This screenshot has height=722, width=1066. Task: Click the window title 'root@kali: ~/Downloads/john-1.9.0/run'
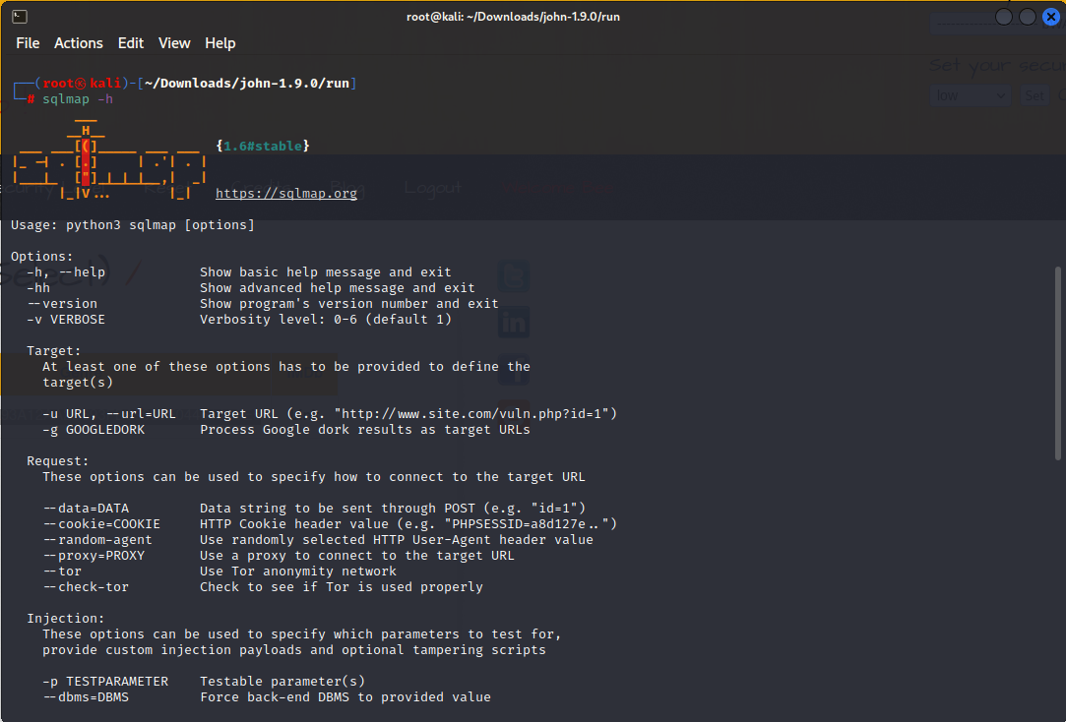[x=513, y=17]
